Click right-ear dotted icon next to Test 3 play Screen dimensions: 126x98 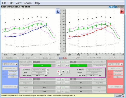pos(67,79)
